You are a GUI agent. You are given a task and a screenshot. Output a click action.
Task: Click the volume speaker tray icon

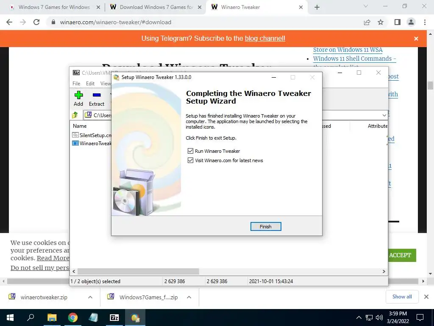379,318
